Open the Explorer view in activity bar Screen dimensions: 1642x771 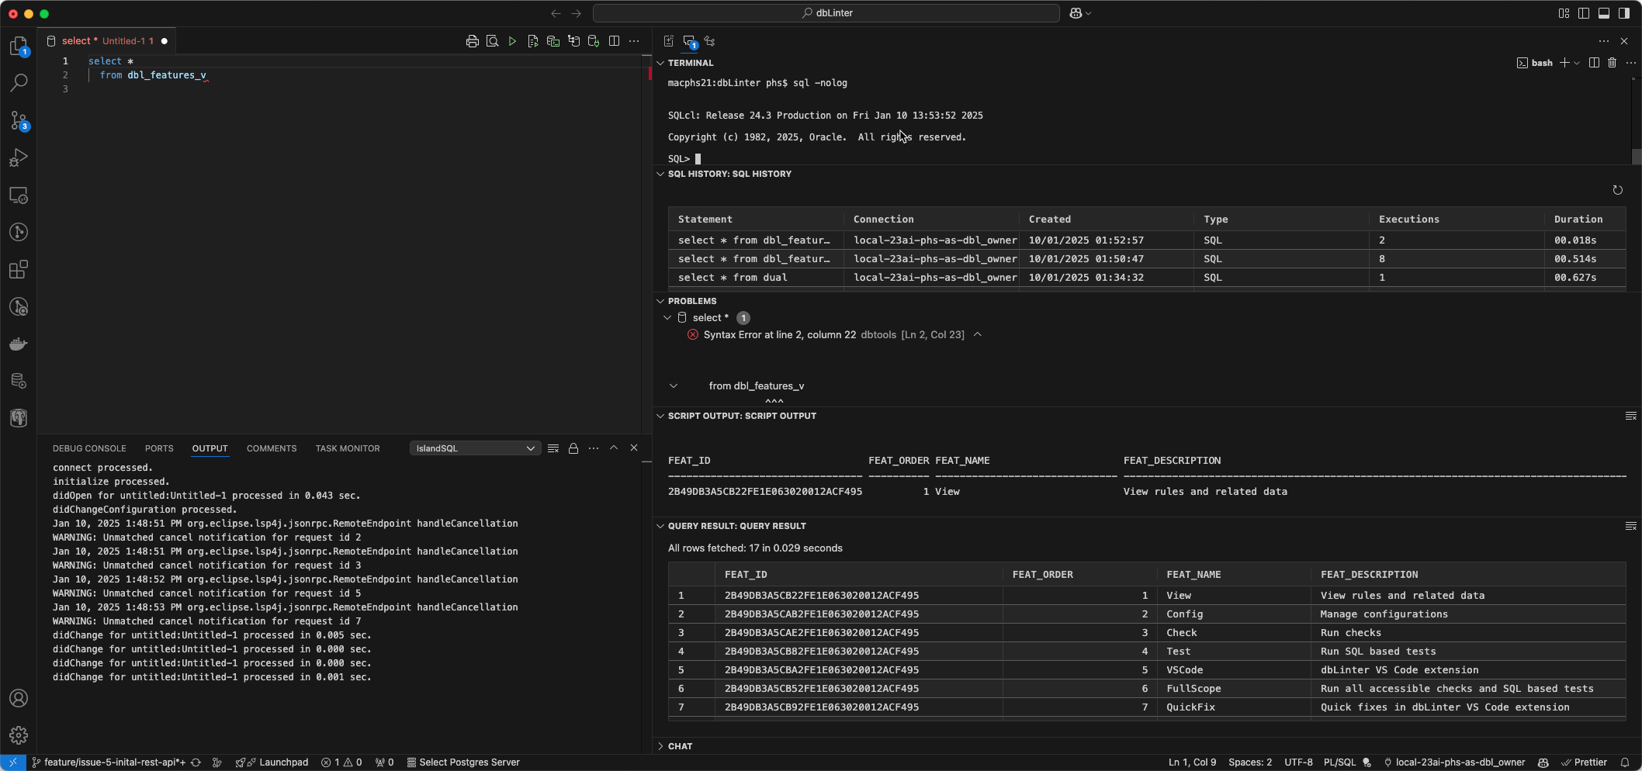[19, 46]
